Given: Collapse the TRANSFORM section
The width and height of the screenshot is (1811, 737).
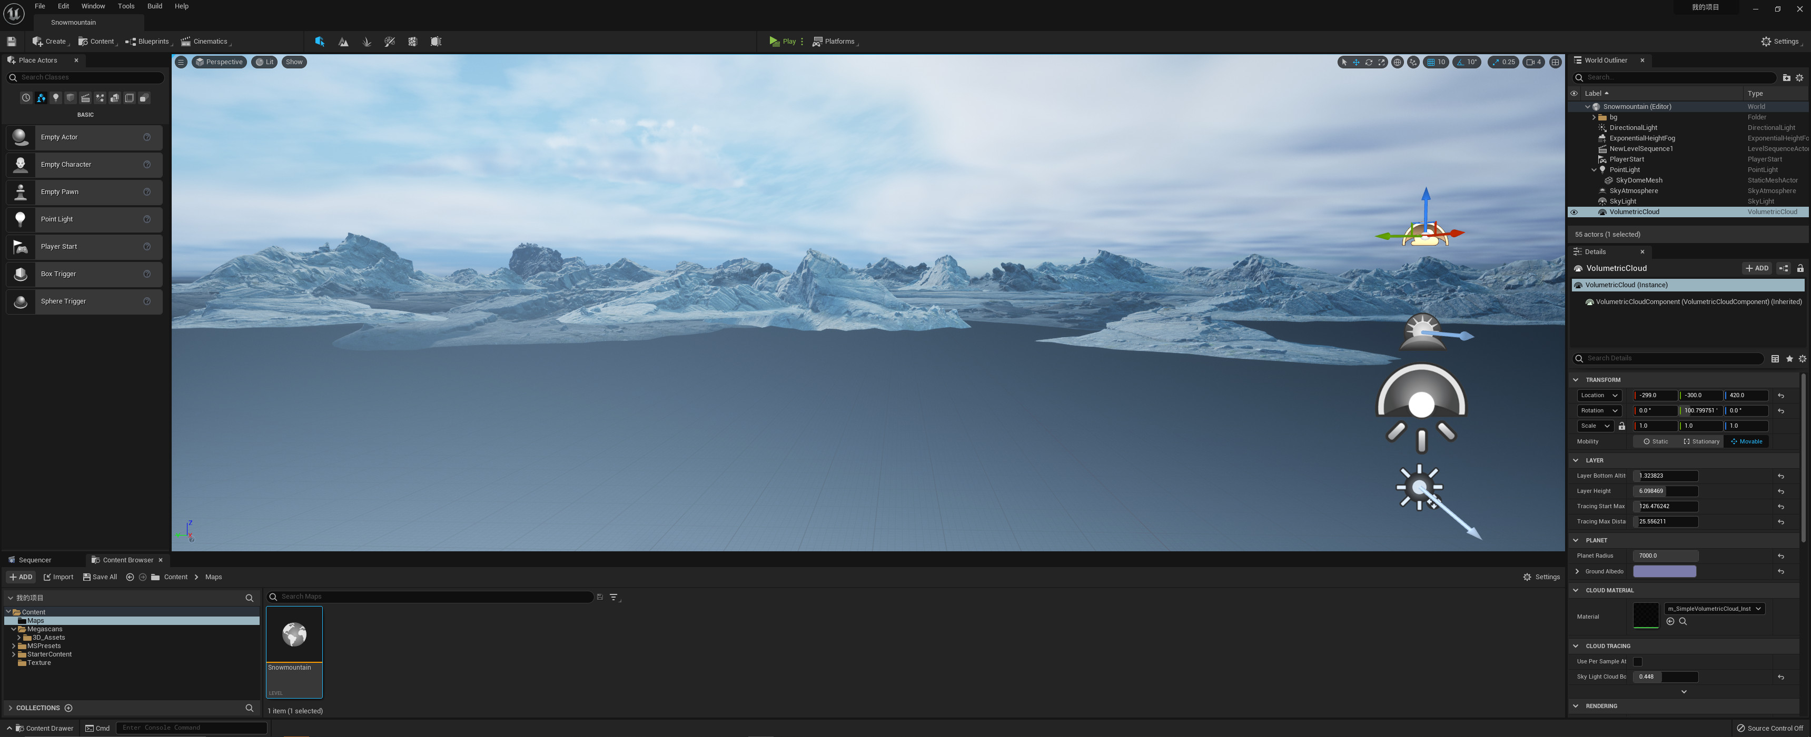Looking at the screenshot, I should click(1576, 379).
